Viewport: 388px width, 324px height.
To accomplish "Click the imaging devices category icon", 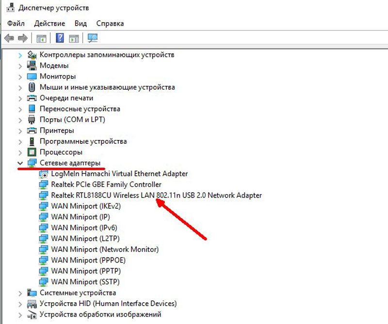I will pos(32,315).
